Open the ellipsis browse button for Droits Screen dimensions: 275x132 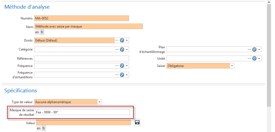pyautogui.click(x=117, y=40)
